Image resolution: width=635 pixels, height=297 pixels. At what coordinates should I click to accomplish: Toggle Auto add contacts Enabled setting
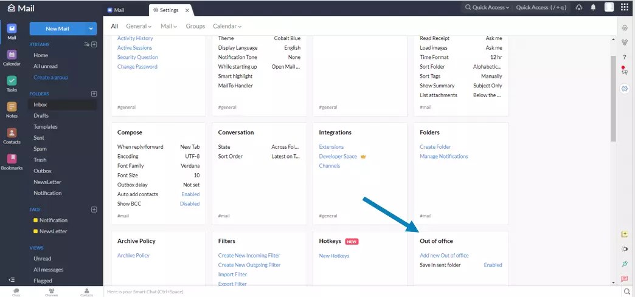coord(190,194)
